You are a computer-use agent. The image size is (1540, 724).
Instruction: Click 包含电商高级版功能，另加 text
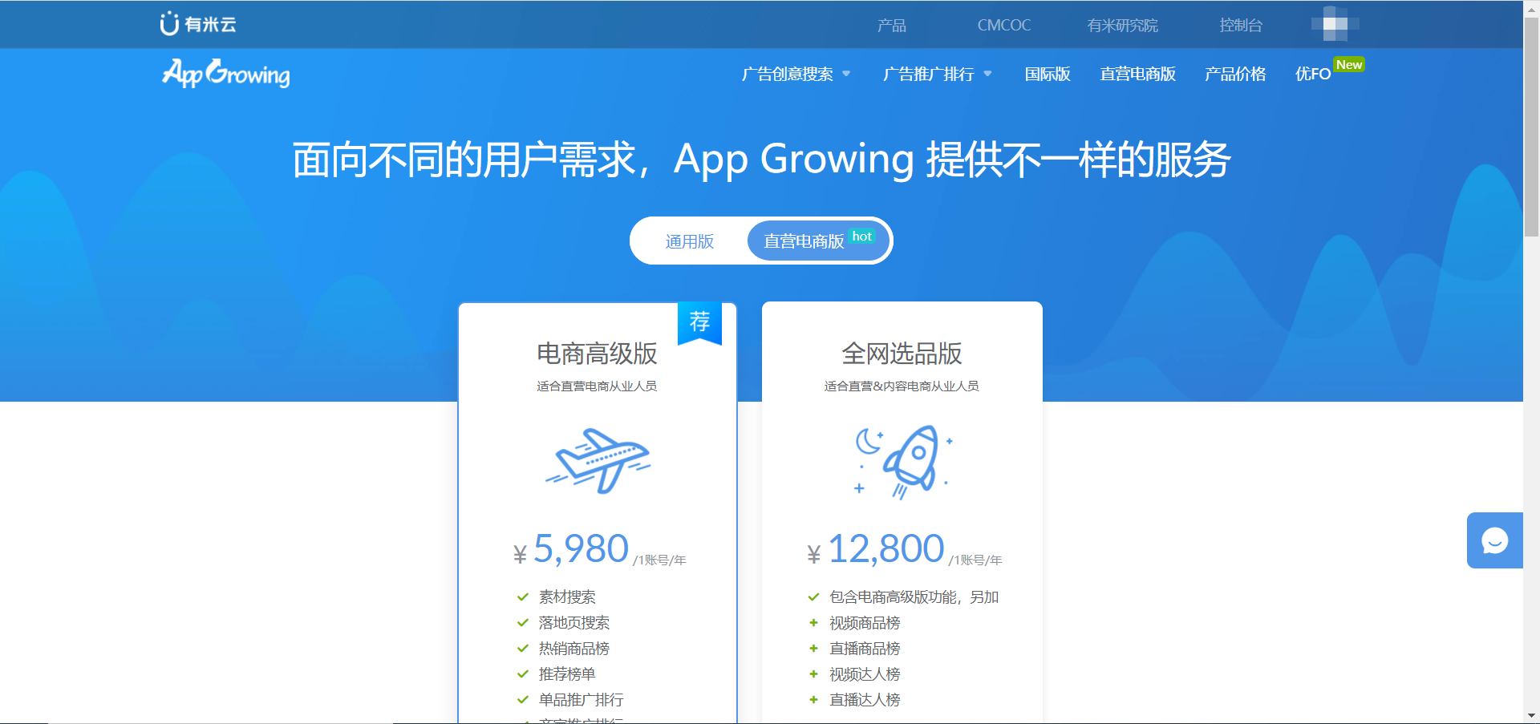[914, 597]
